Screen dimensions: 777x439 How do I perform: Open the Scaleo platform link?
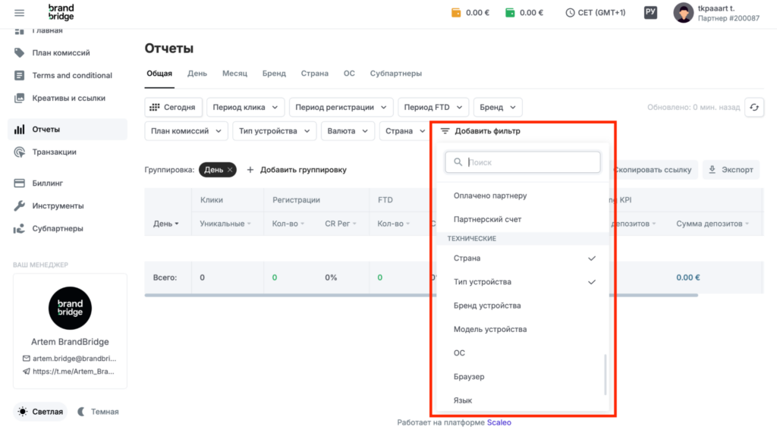pyautogui.click(x=499, y=422)
